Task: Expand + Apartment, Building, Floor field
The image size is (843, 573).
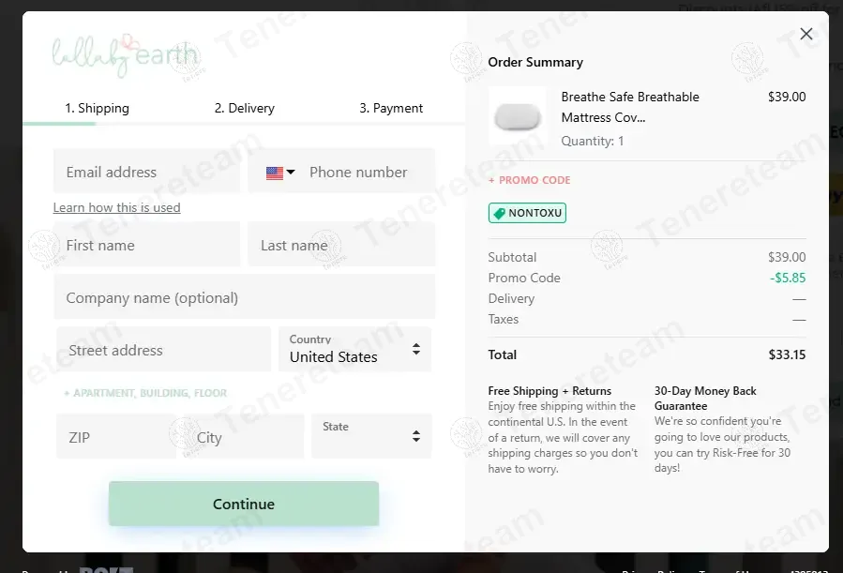Action: 145,393
